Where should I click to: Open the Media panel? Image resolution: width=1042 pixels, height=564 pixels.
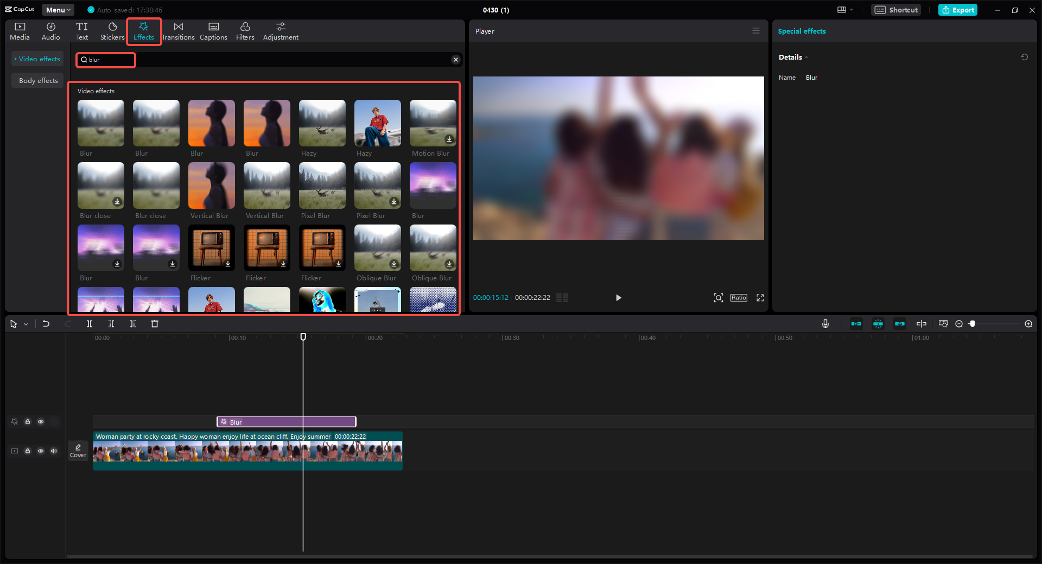click(19, 30)
